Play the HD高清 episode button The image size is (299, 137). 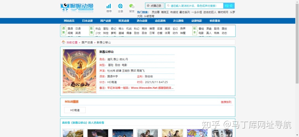coord(75,110)
